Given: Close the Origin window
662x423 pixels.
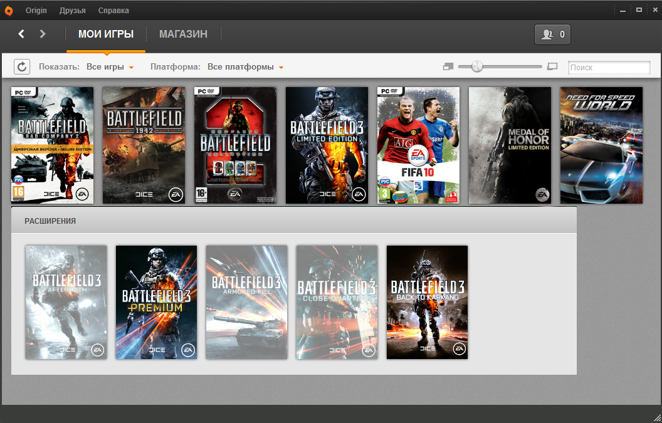Looking at the screenshot, I should [655, 10].
